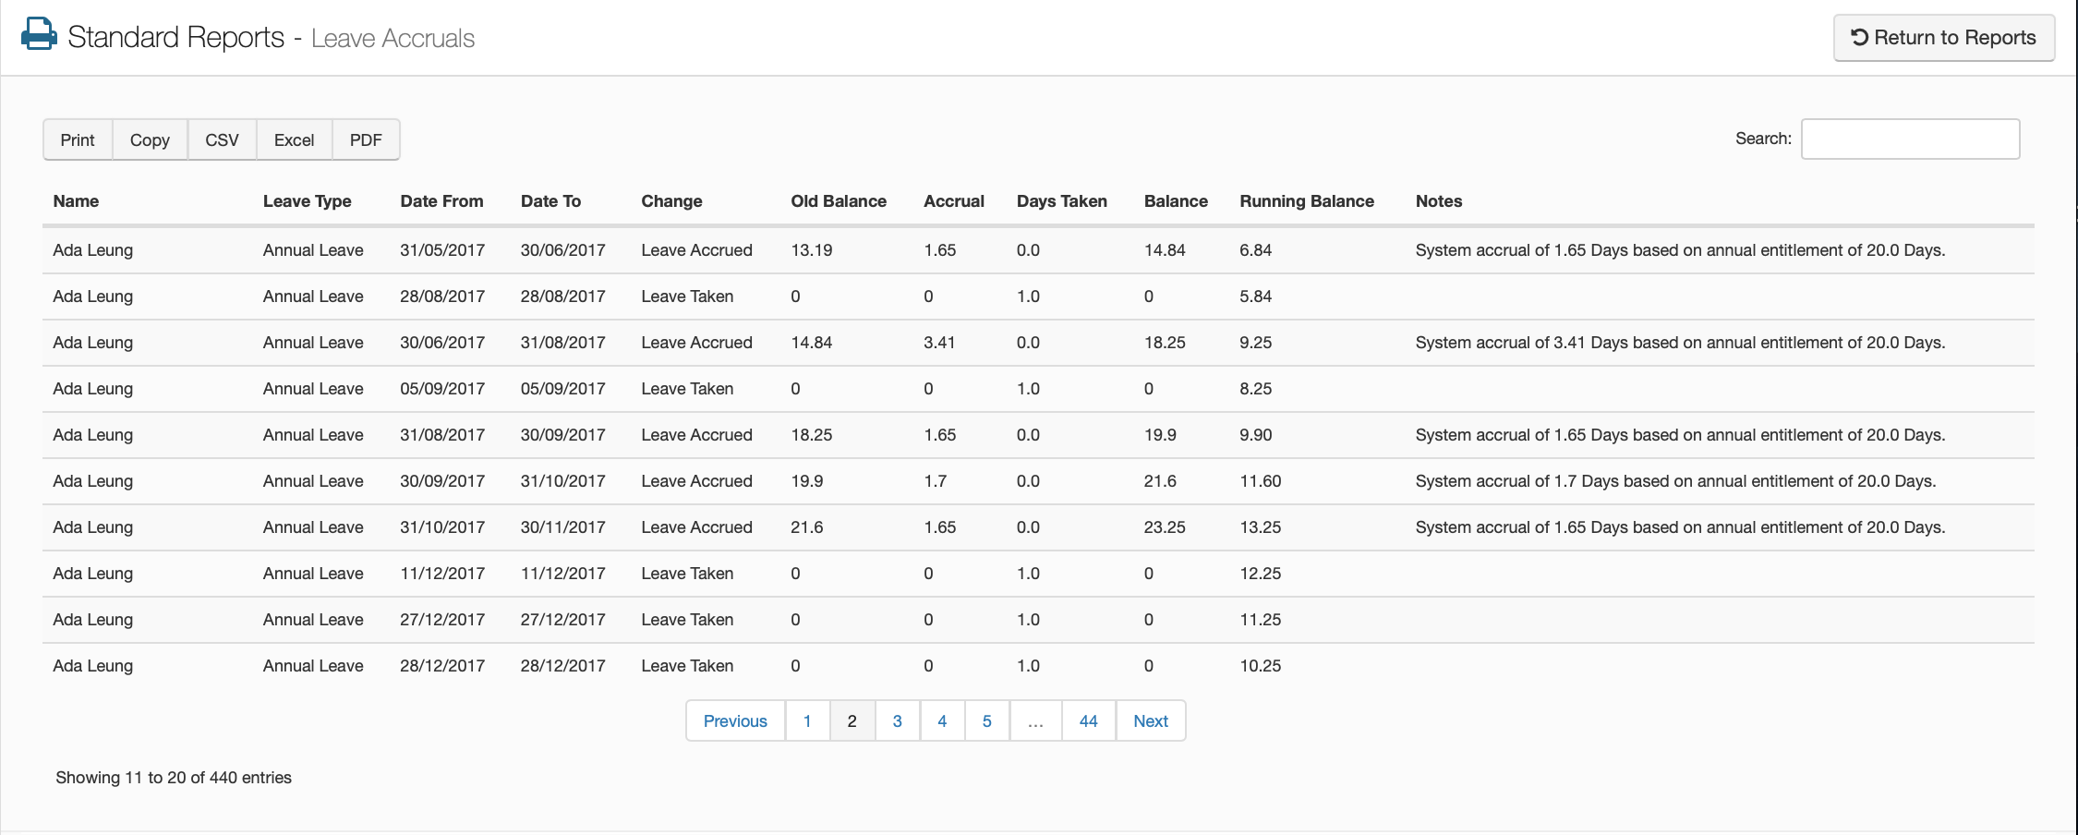Jump to last page 44
2078x835 pixels.
[x=1088, y=721]
